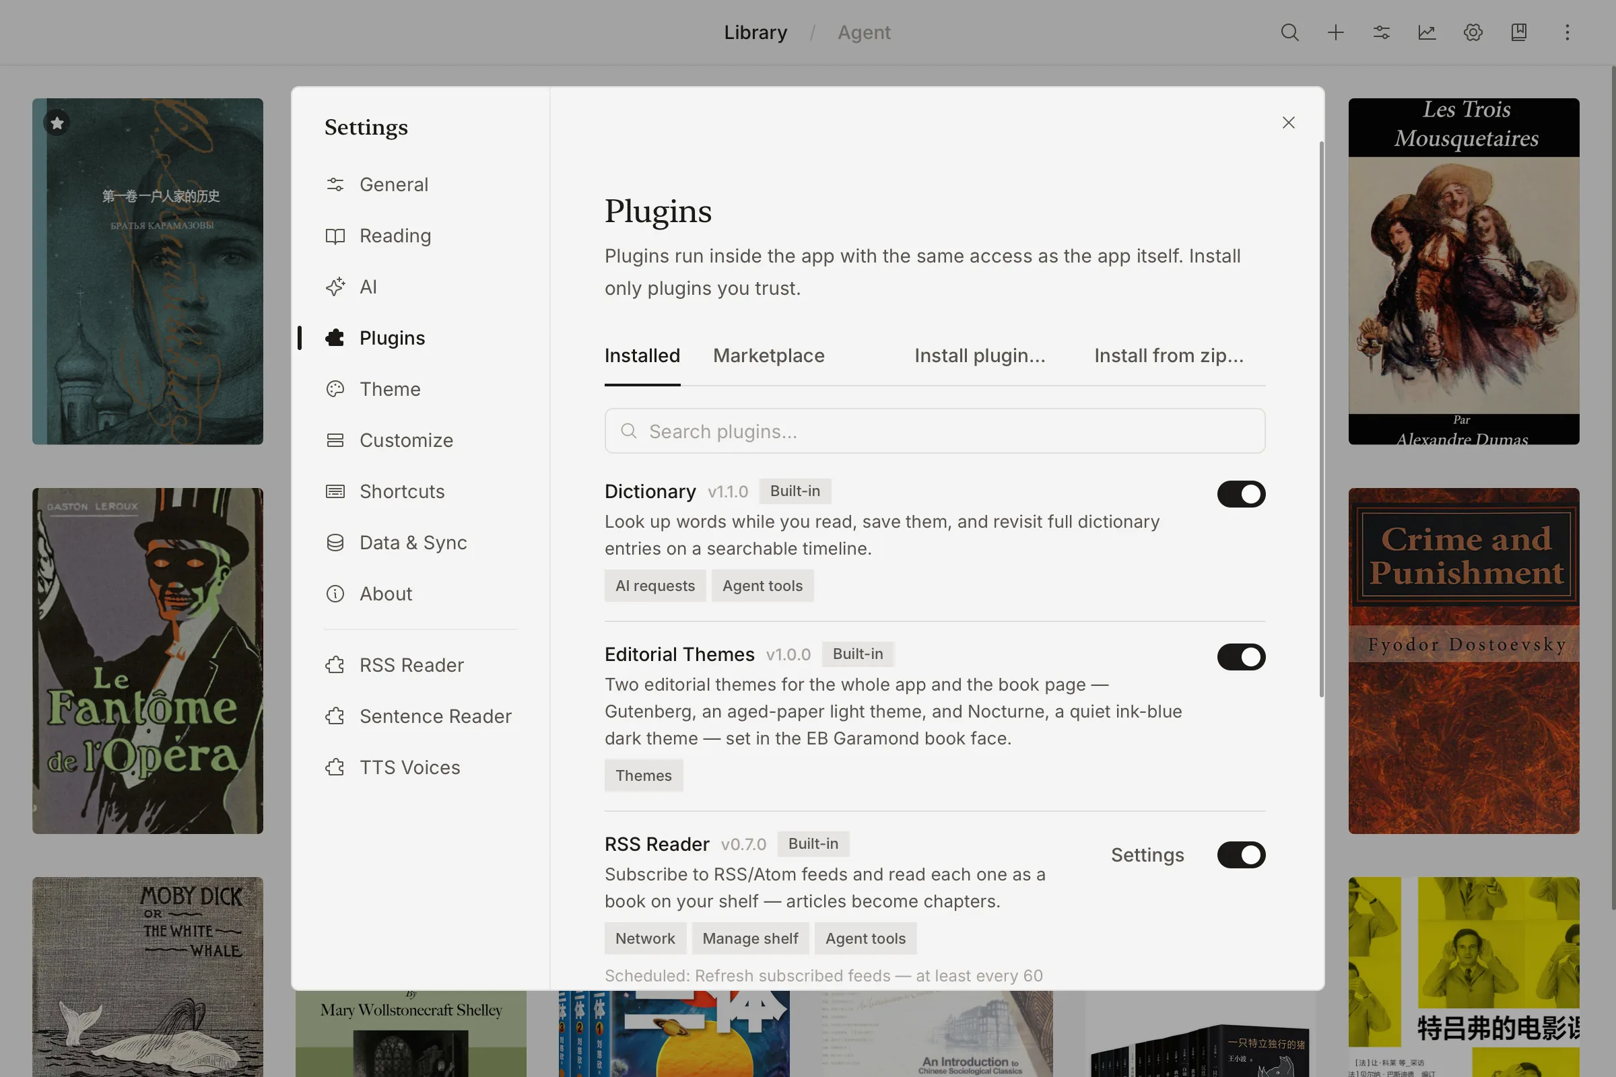Screen dimensions: 1616x1077
Task: Turn off the Editorial Themes plugin toggle
Action: (1241, 657)
